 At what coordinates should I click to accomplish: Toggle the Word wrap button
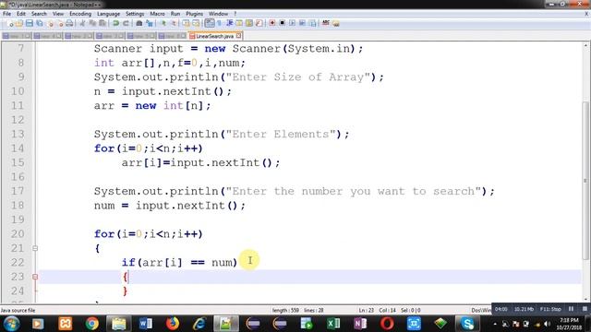click(210, 23)
